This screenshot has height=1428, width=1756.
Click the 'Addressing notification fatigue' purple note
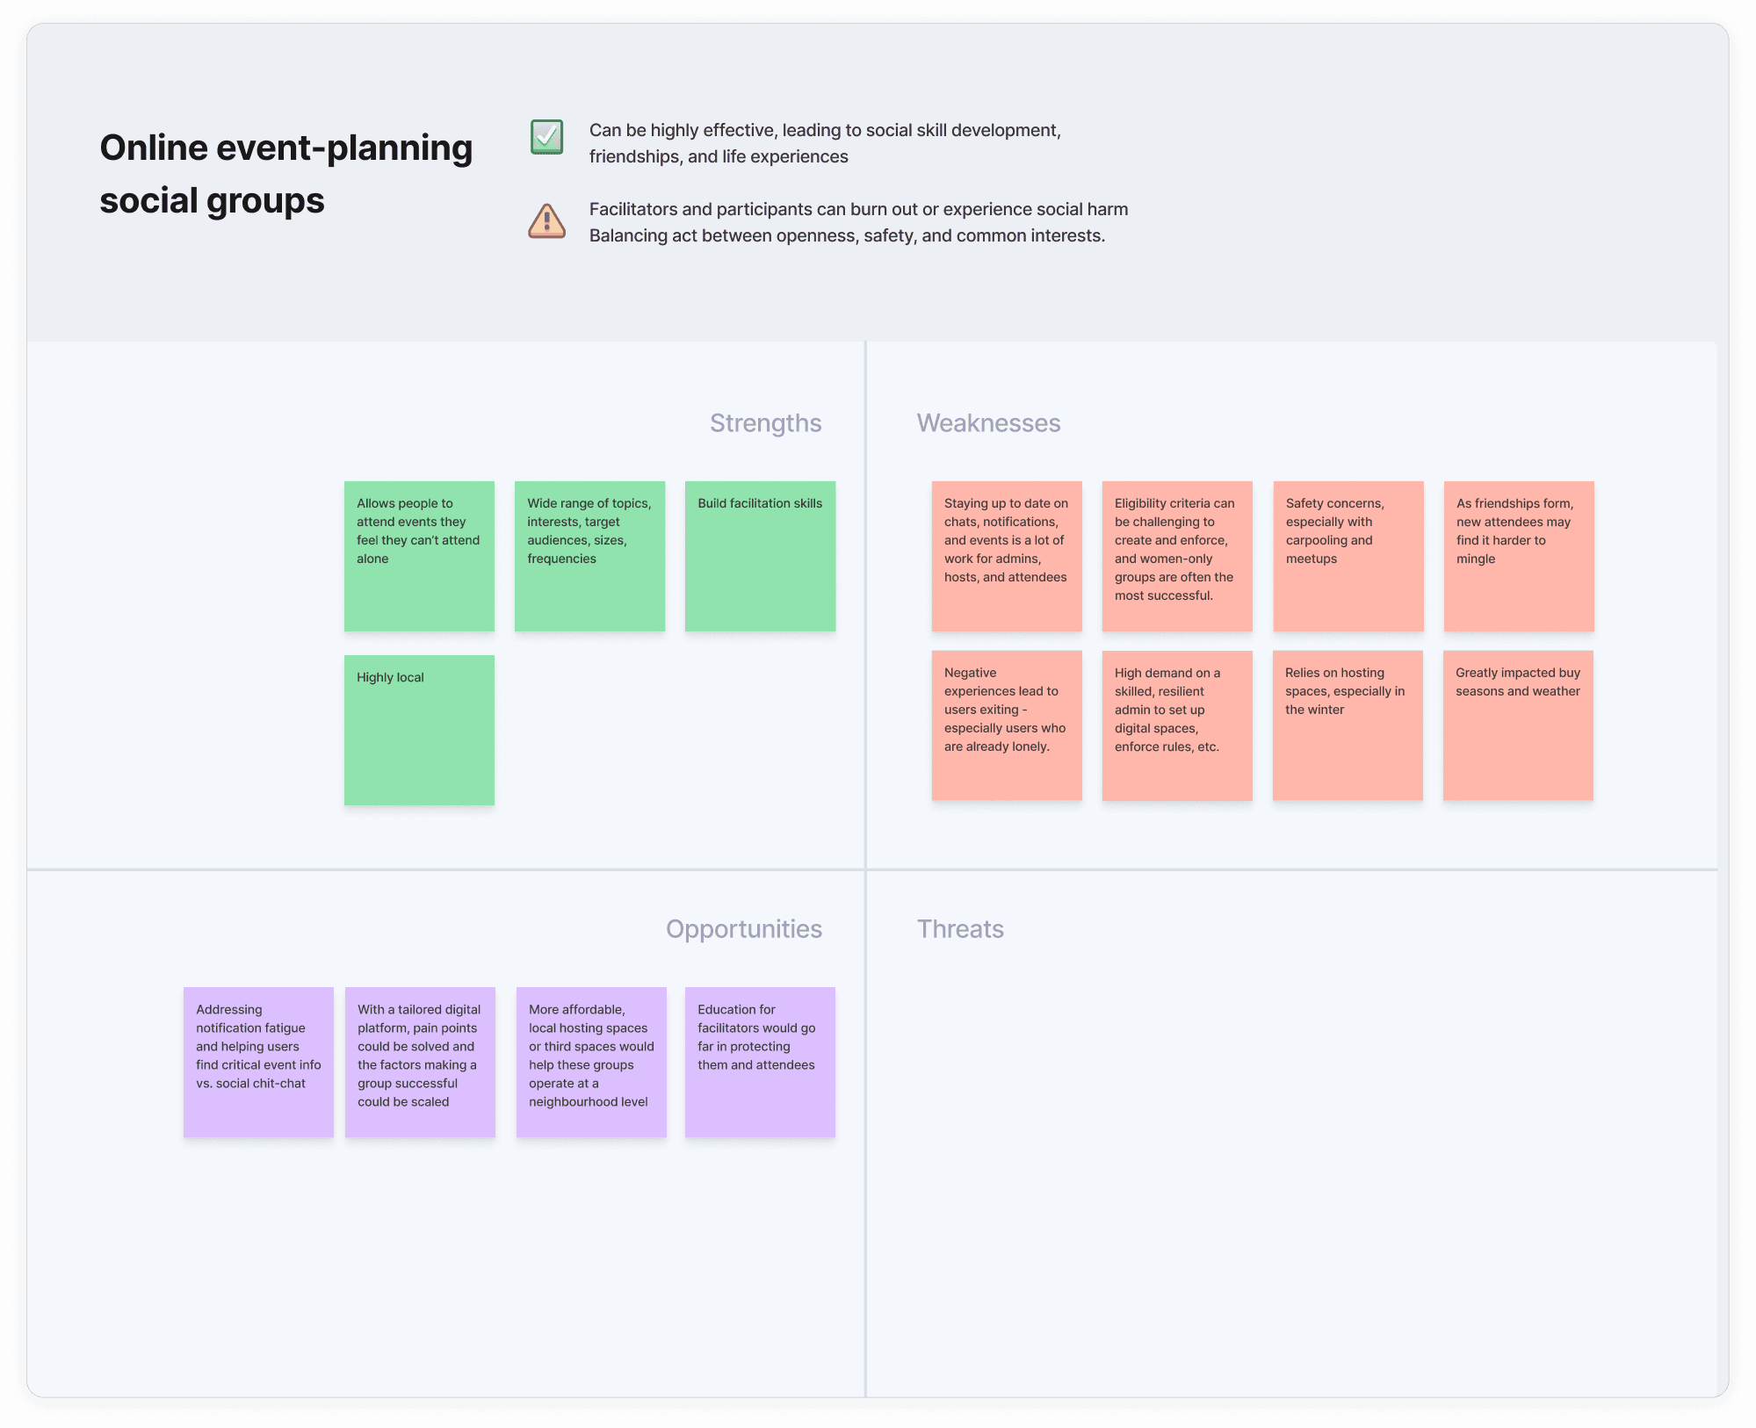point(258,1062)
